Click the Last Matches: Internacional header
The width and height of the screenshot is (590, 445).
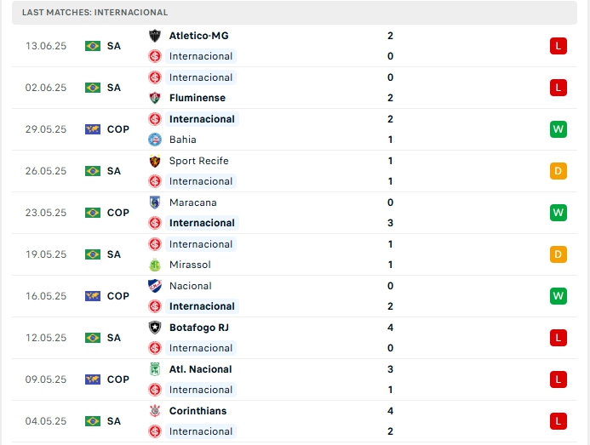(x=95, y=13)
